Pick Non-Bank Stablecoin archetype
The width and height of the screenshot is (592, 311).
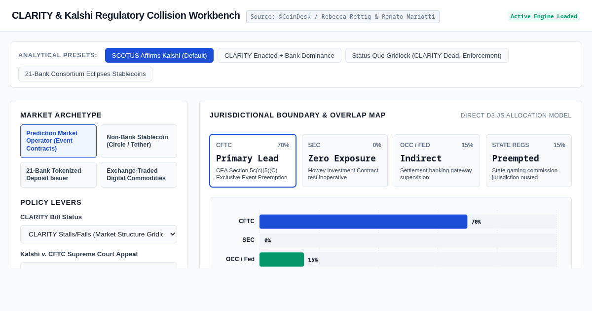pos(139,141)
